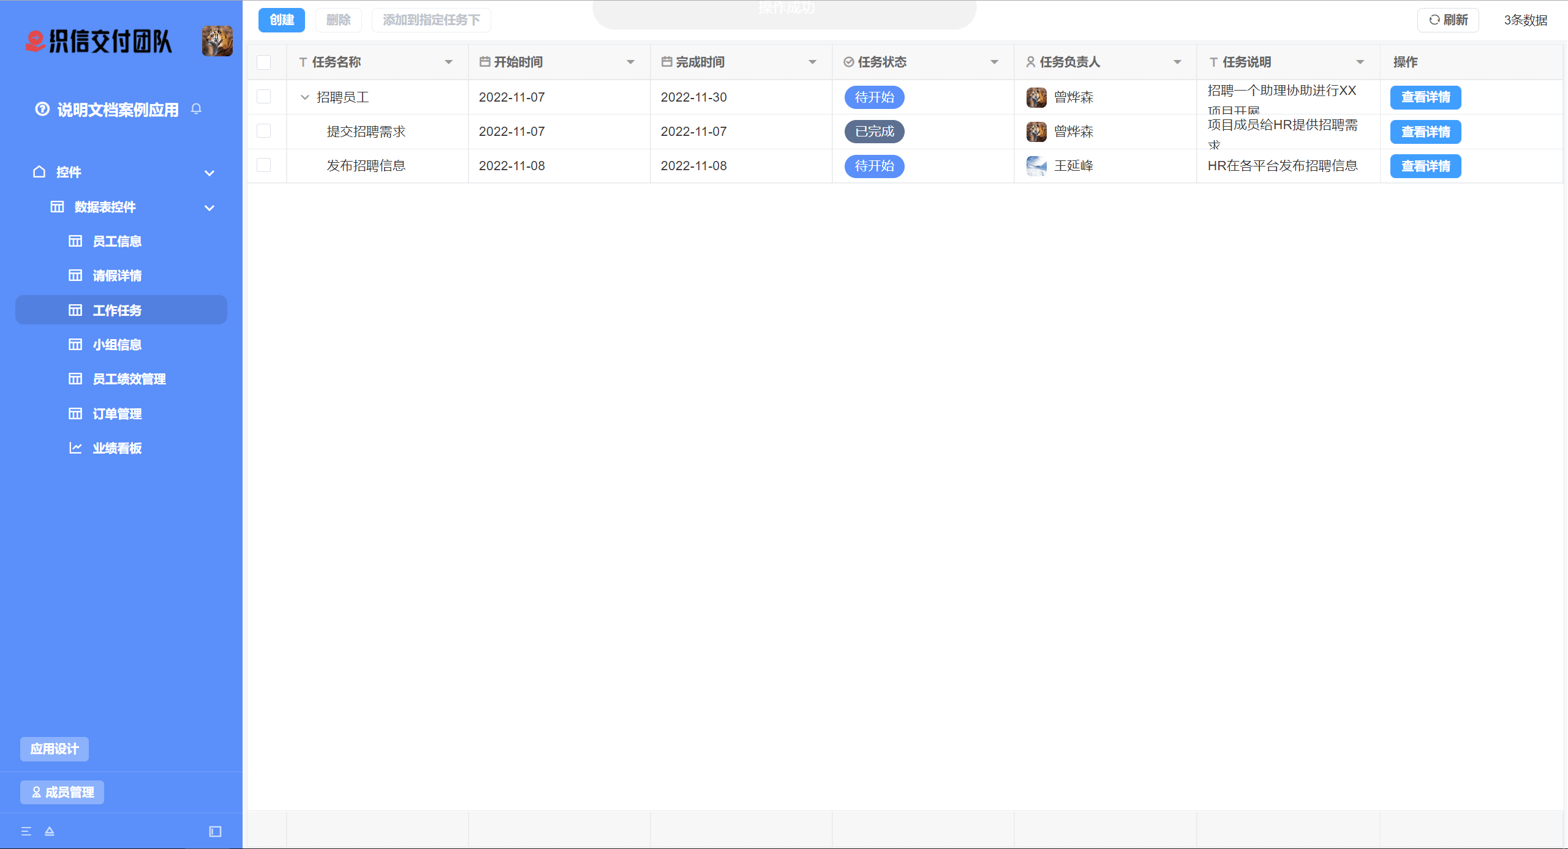Click the help question mark icon

[42, 109]
